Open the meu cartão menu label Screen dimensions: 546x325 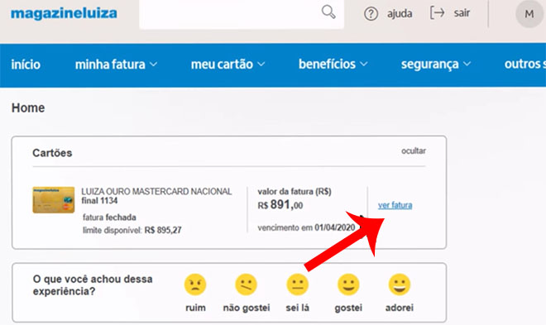click(222, 65)
